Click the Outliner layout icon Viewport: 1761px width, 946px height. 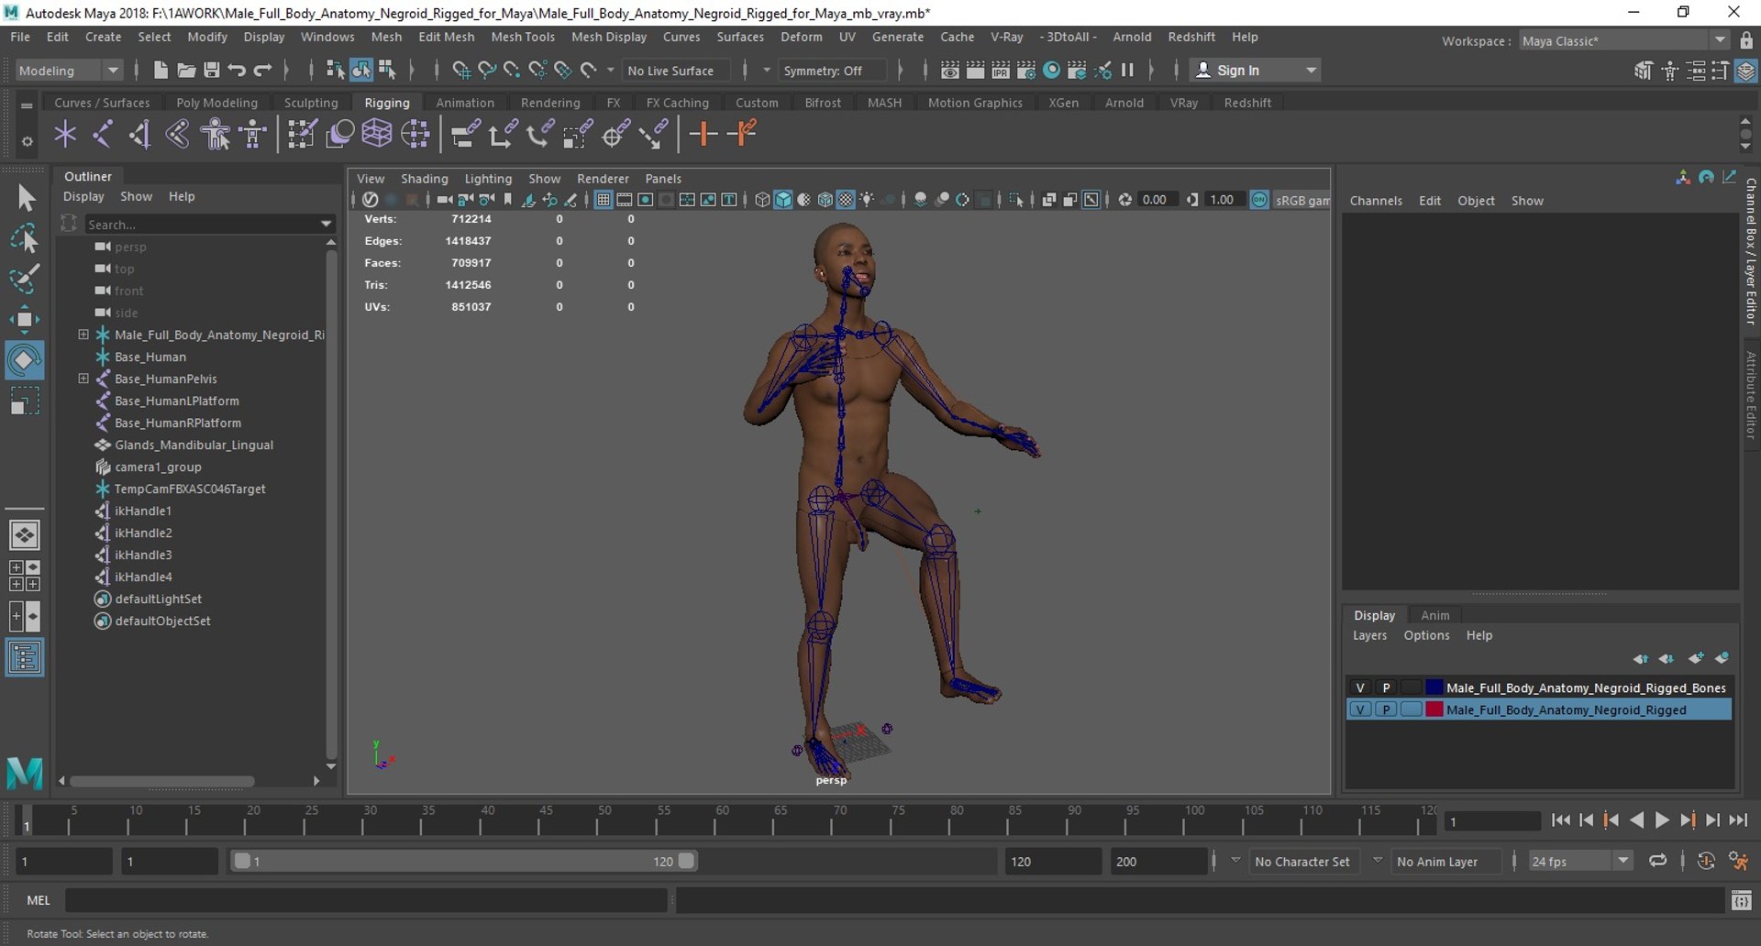tap(25, 657)
